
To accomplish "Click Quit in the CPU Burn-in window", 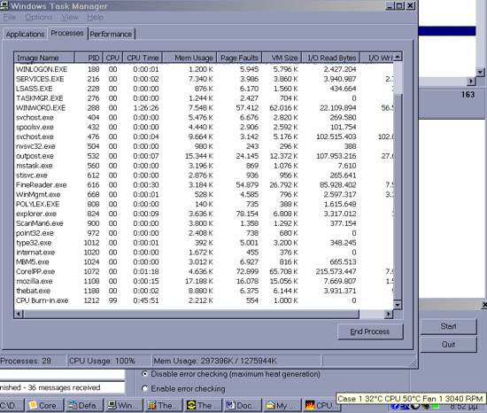I will [448, 345].
